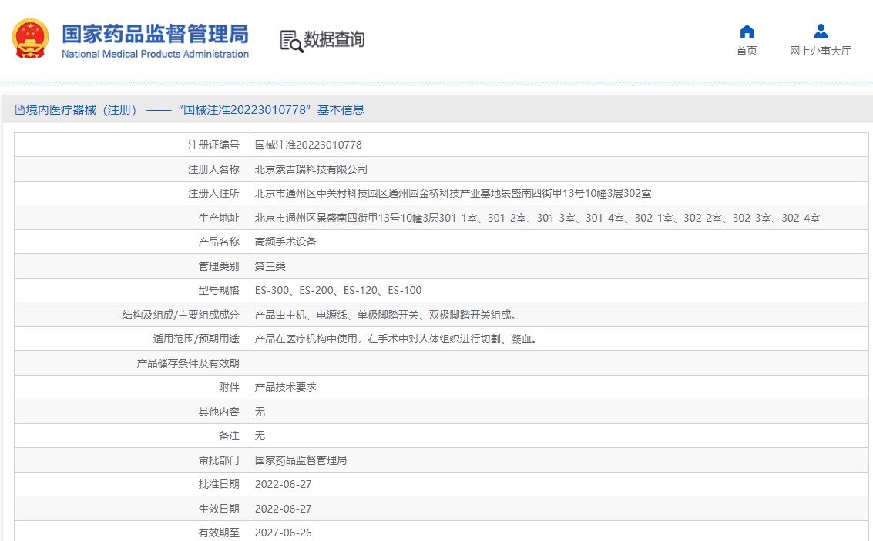Click the 网上办事大厅 person icon

click(821, 32)
